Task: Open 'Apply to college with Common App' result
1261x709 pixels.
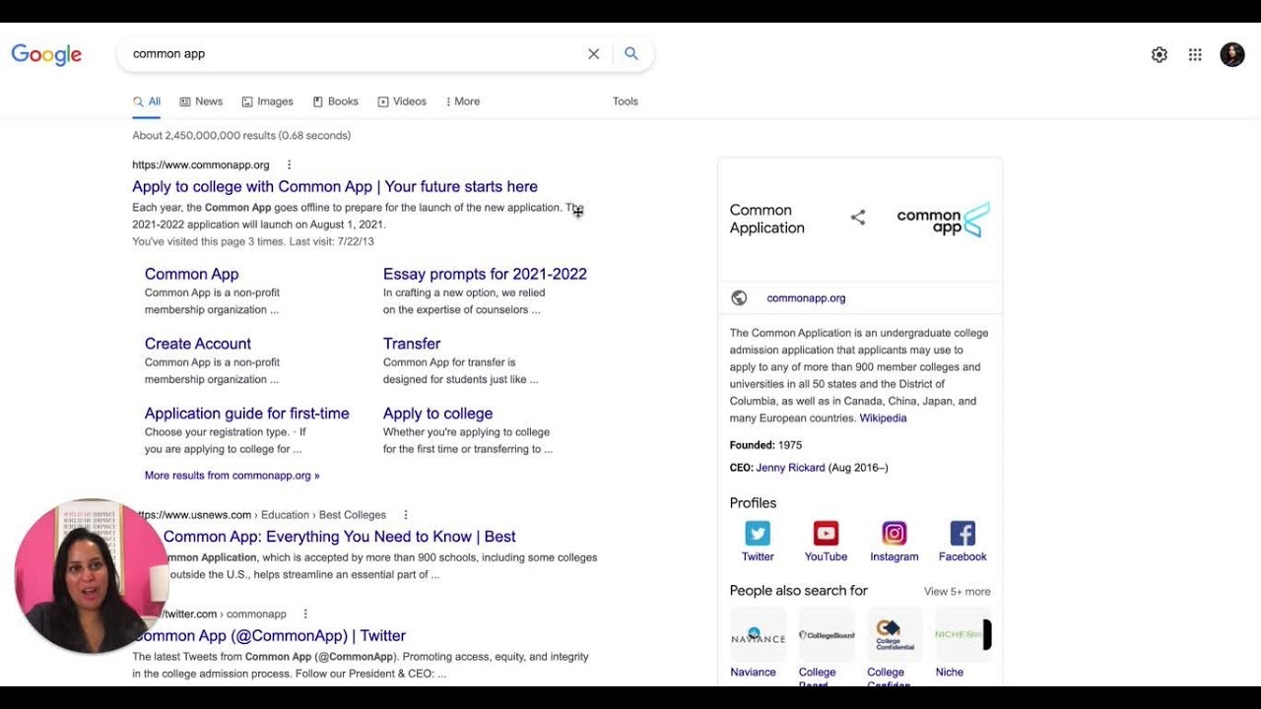Action: click(x=335, y=187)
